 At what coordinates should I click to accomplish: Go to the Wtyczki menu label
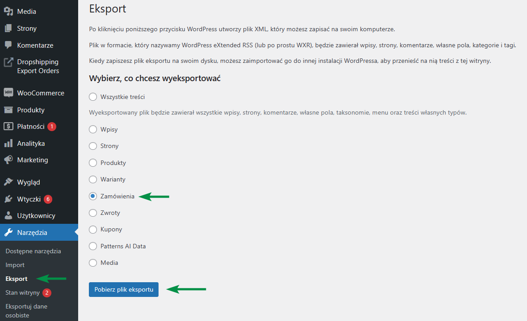coord(29,199)
